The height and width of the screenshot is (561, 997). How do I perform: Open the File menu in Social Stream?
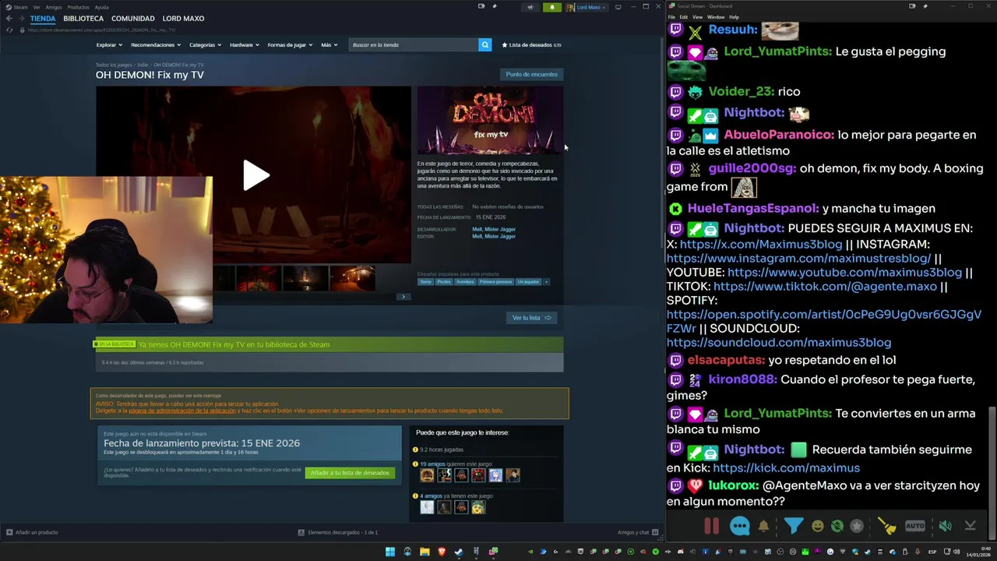click(671, 17)
